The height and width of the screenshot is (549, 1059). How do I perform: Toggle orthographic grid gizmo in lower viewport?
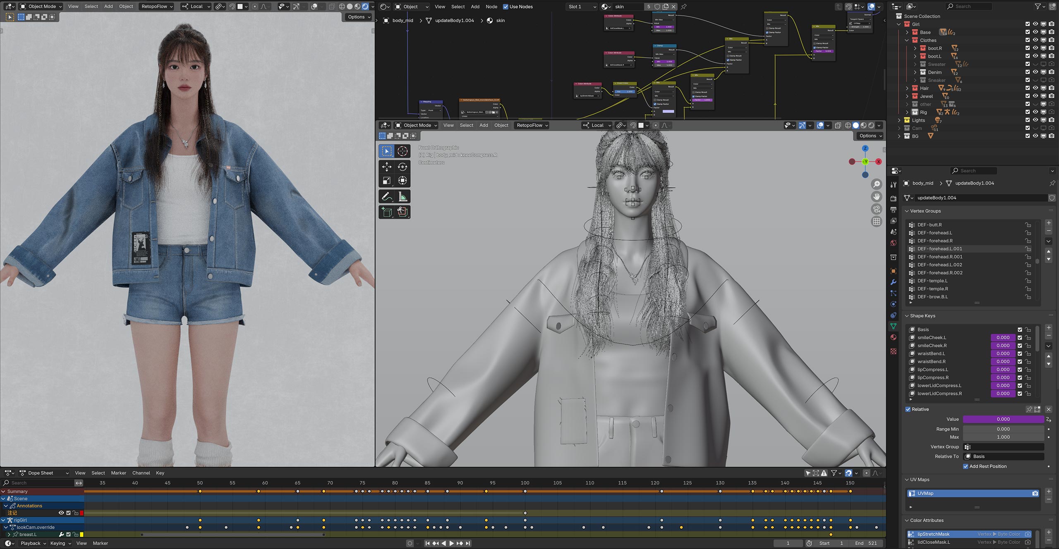click(x=876, y=222)
